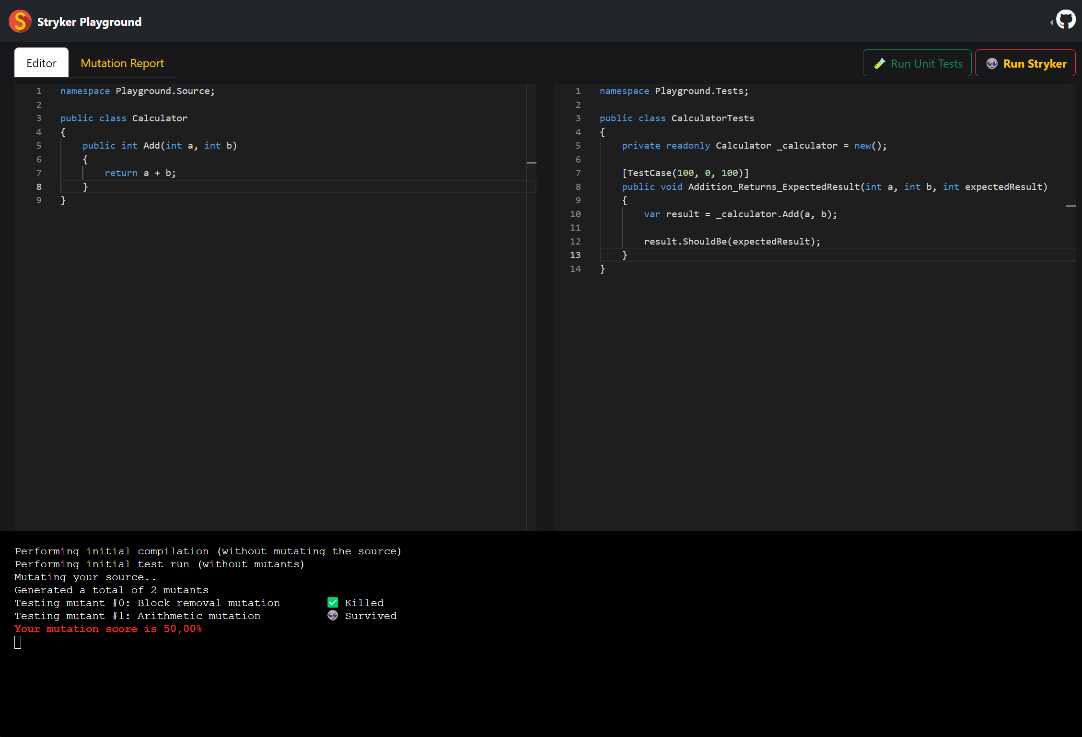Click the terminal cursor block
Screen dimensions: 1082x737
[x=18, y=643]
